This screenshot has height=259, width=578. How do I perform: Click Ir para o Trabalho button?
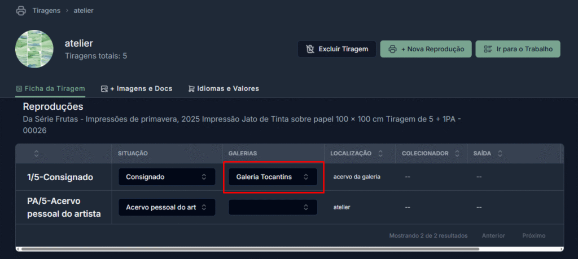[x=518, y=49]
